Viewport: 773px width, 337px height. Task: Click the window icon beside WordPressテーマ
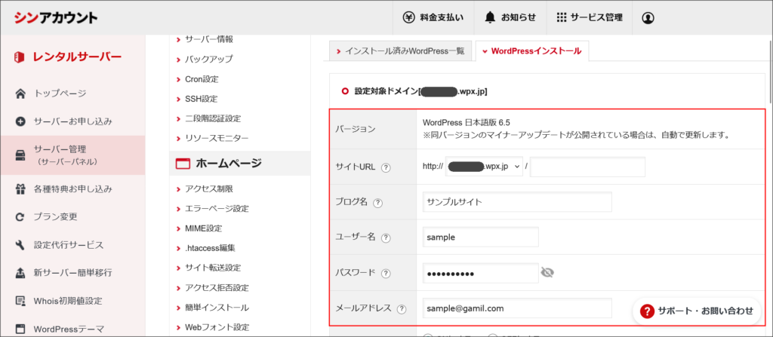point(20,329)
